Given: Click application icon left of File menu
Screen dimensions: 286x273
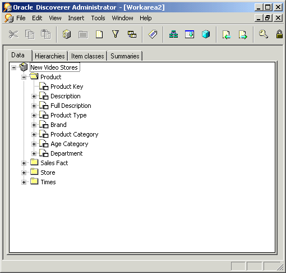Looking at the screenshot, I should coord(9,18).
